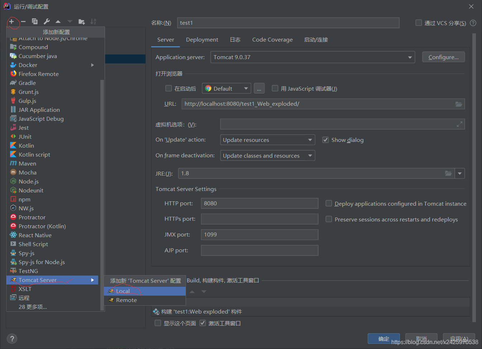Toggle Show dialog checkbox
Screen dimensions: 482x349
click(325, 140)
